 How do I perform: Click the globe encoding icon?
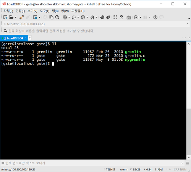point(83,17)
